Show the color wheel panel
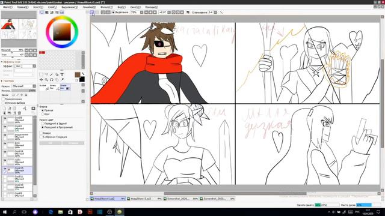 click(42, 12)
